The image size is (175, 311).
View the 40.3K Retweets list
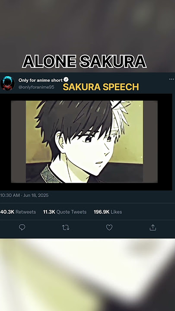pos(18,212)
